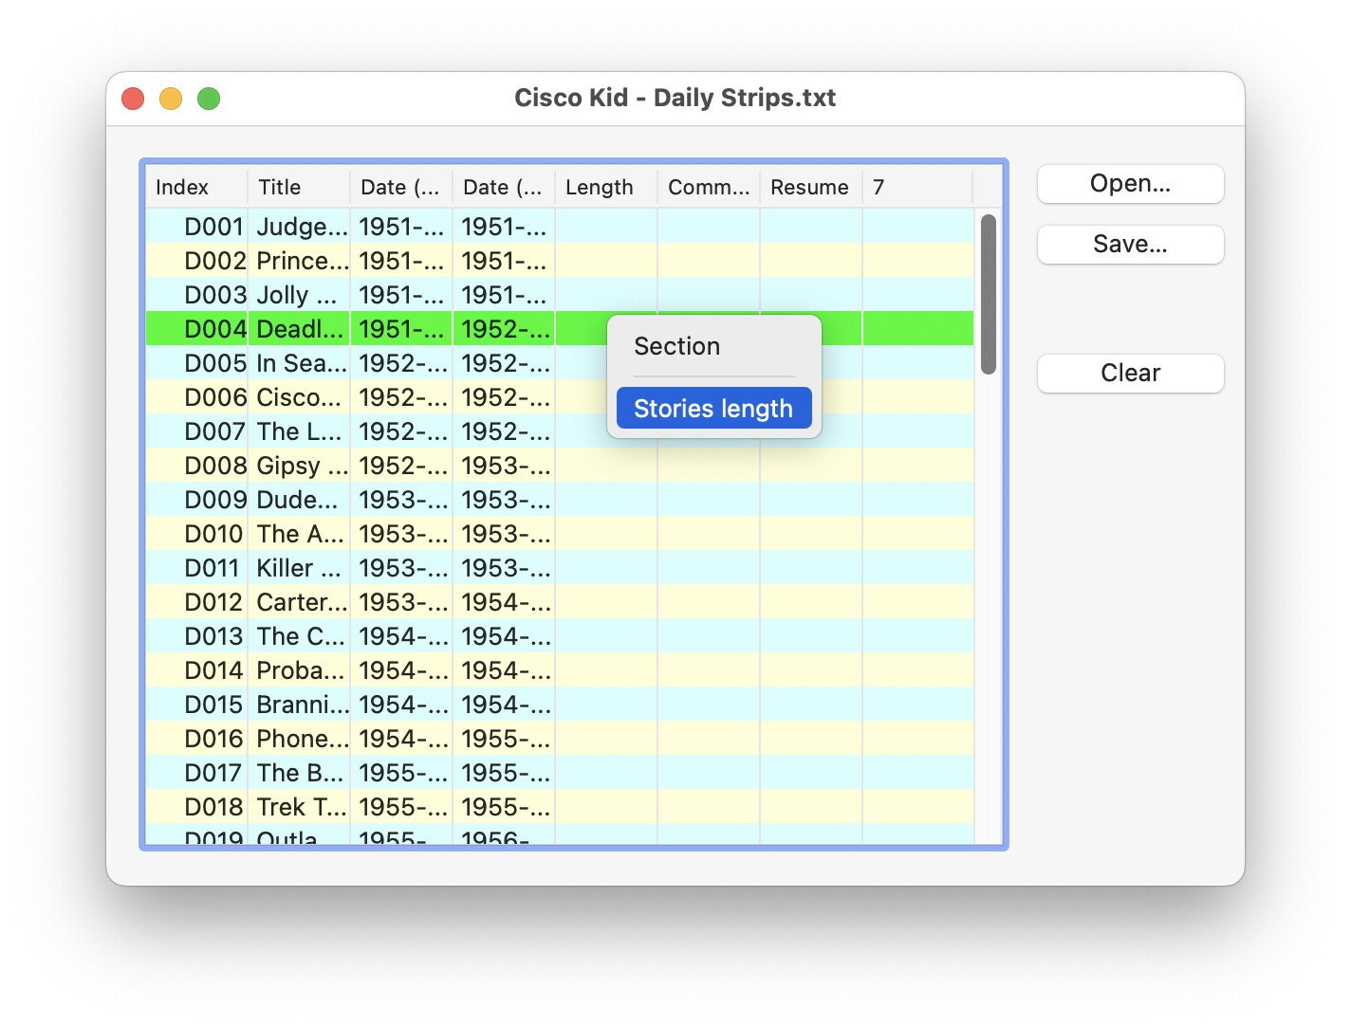Click the green zoom window button
Screen dimensions: 1351x1026
pyautogui.click(x=209, y=99)
